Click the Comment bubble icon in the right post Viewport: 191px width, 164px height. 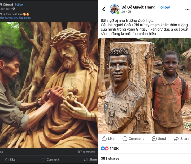(x=125, y=138)
